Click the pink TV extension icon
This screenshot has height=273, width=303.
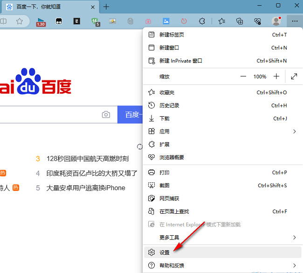(x=148, y=21)
